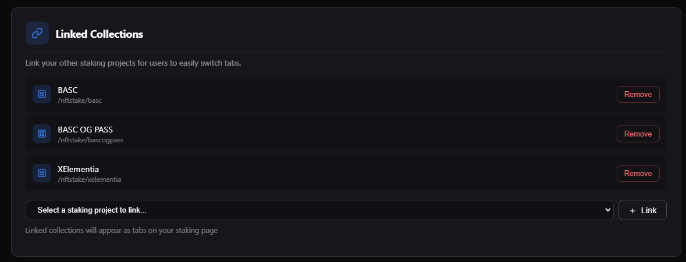This screenshot has height=262, width=686.
Task: Select the BASC collection name
Action: 68,90
